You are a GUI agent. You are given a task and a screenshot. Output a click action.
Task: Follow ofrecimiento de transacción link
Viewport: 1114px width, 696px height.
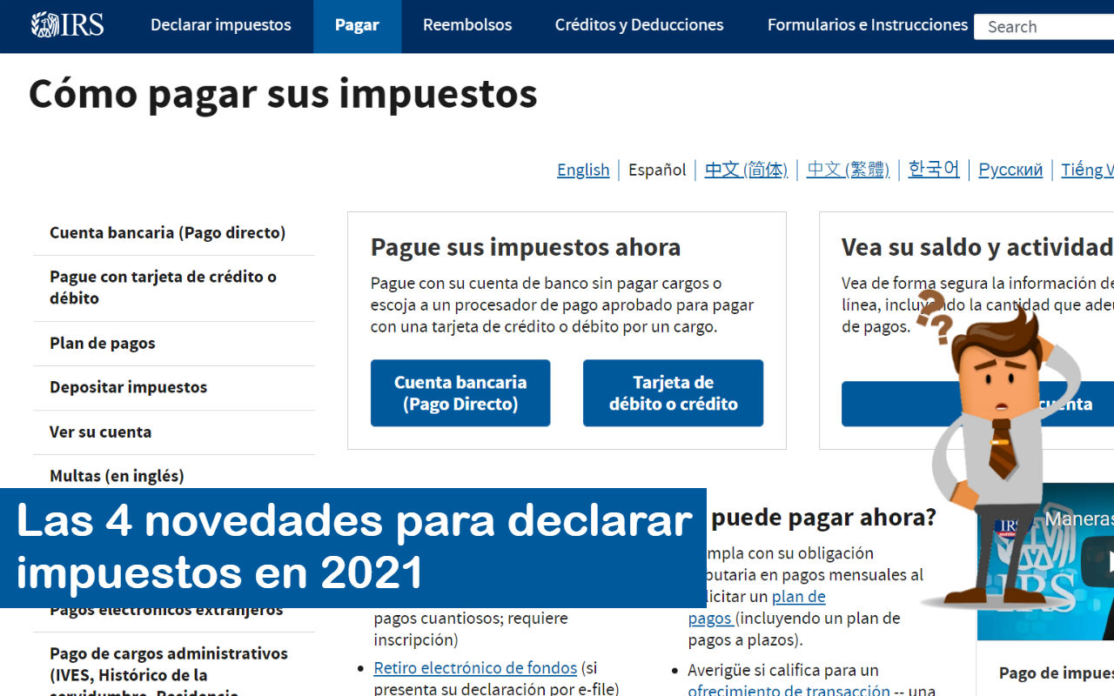coord(789,691)
